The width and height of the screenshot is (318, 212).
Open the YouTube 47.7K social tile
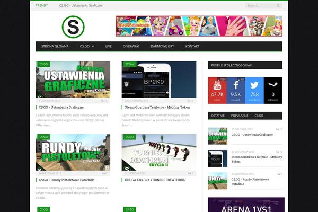tap(217, 91)
